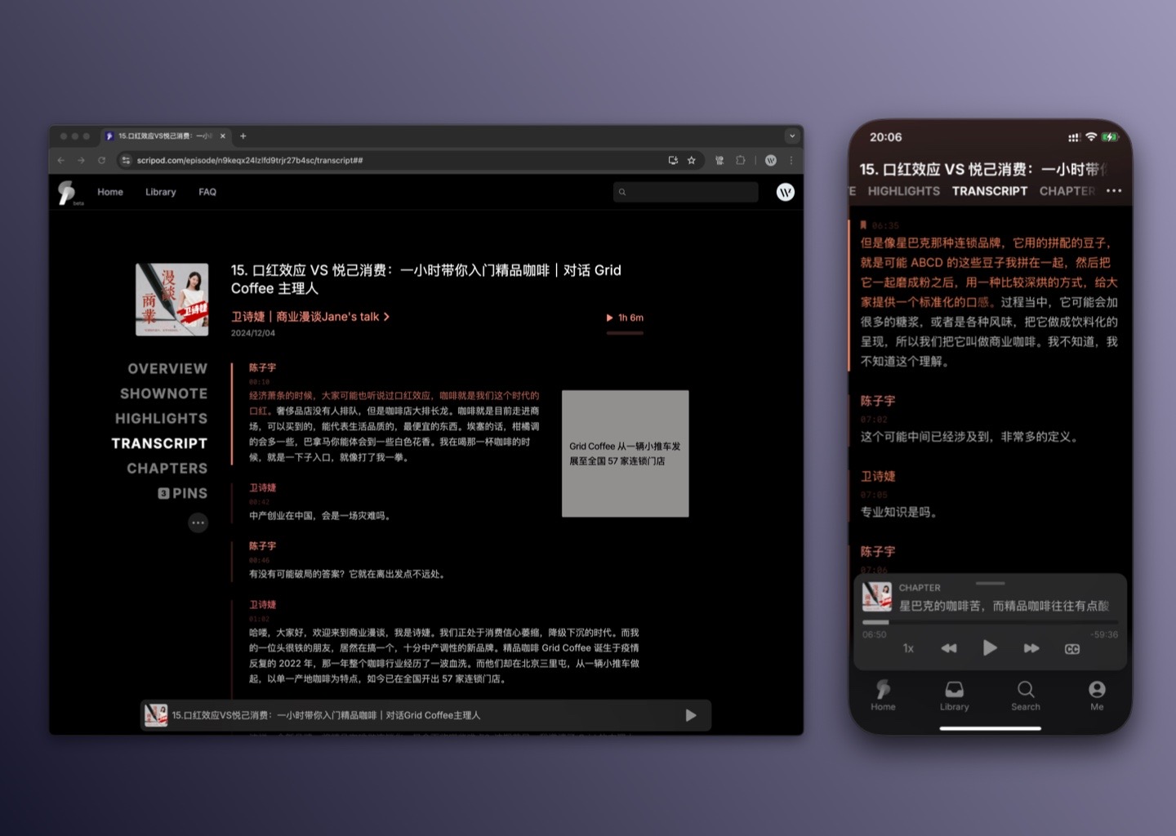Change the 1x playback speed on phone

click(x=908, y=648)
